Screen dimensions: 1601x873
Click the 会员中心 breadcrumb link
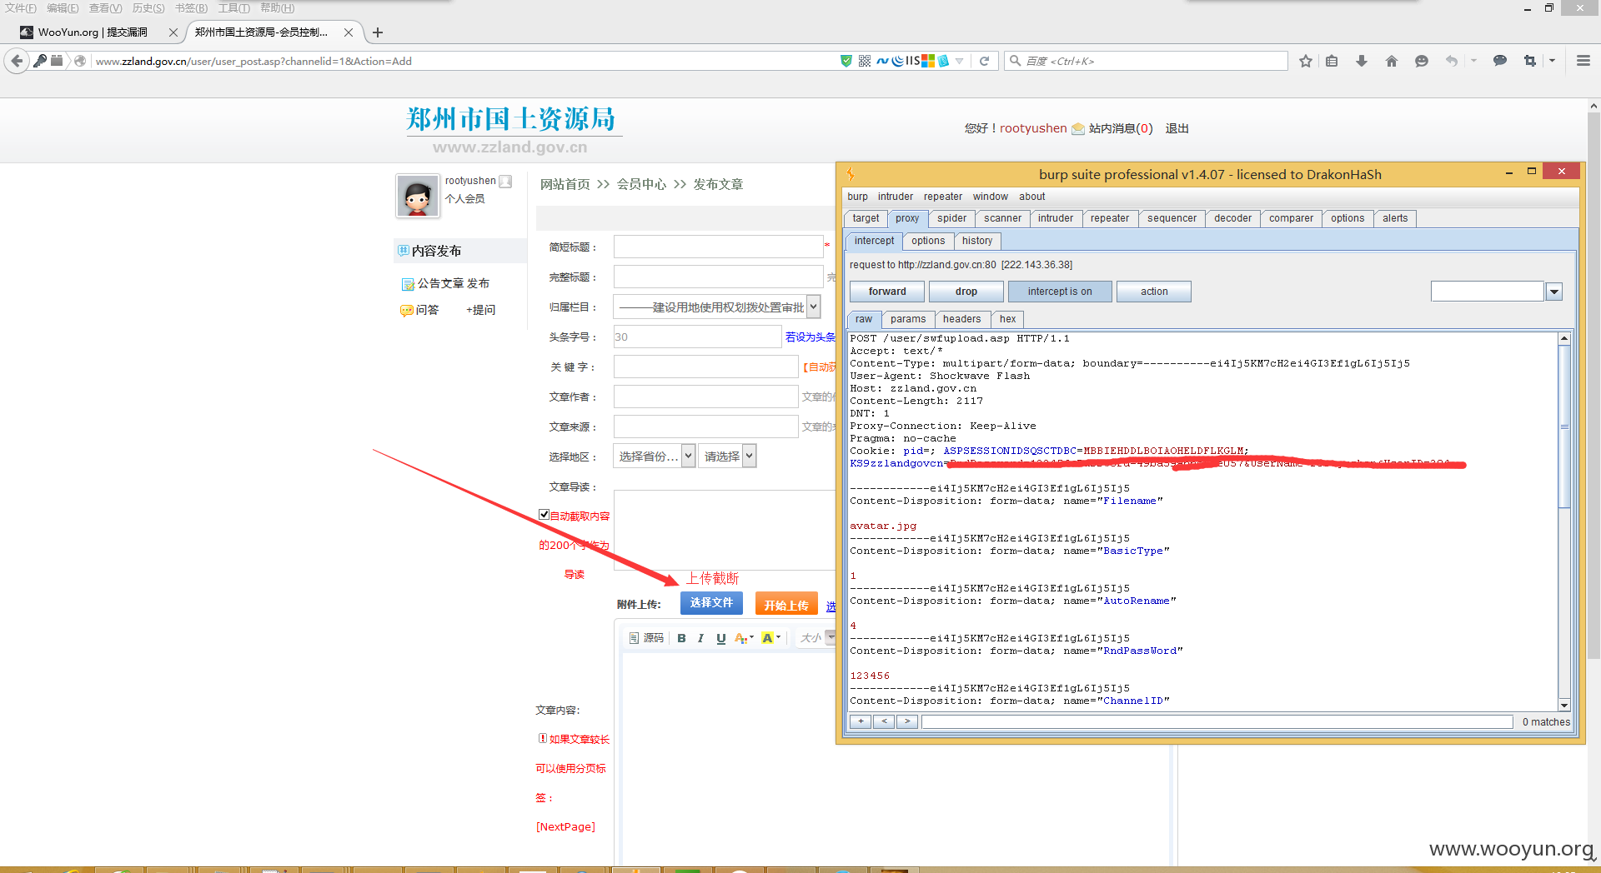pyautogui.click(x=641, y=184)
